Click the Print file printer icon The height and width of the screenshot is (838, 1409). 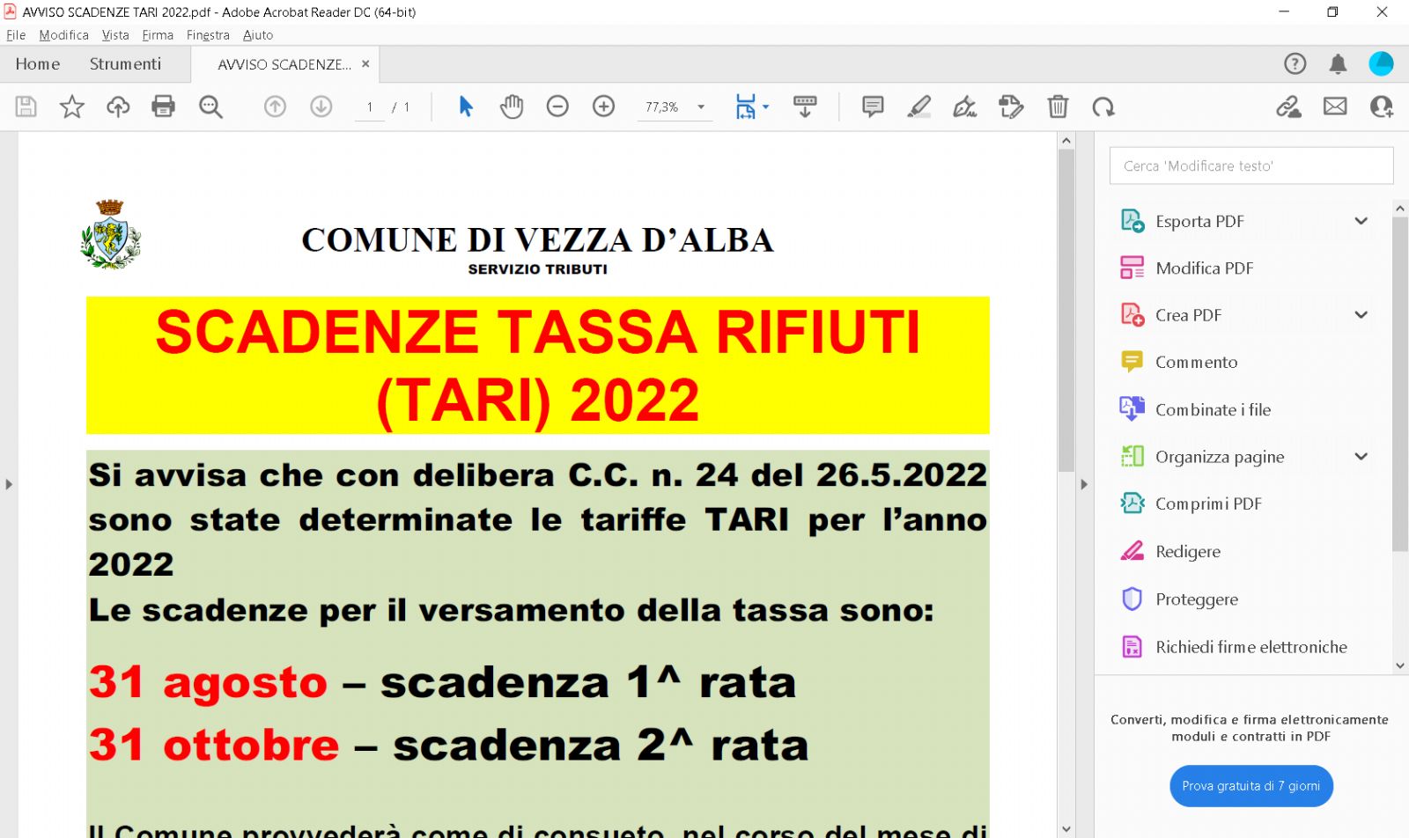click(x=163, y=107)
